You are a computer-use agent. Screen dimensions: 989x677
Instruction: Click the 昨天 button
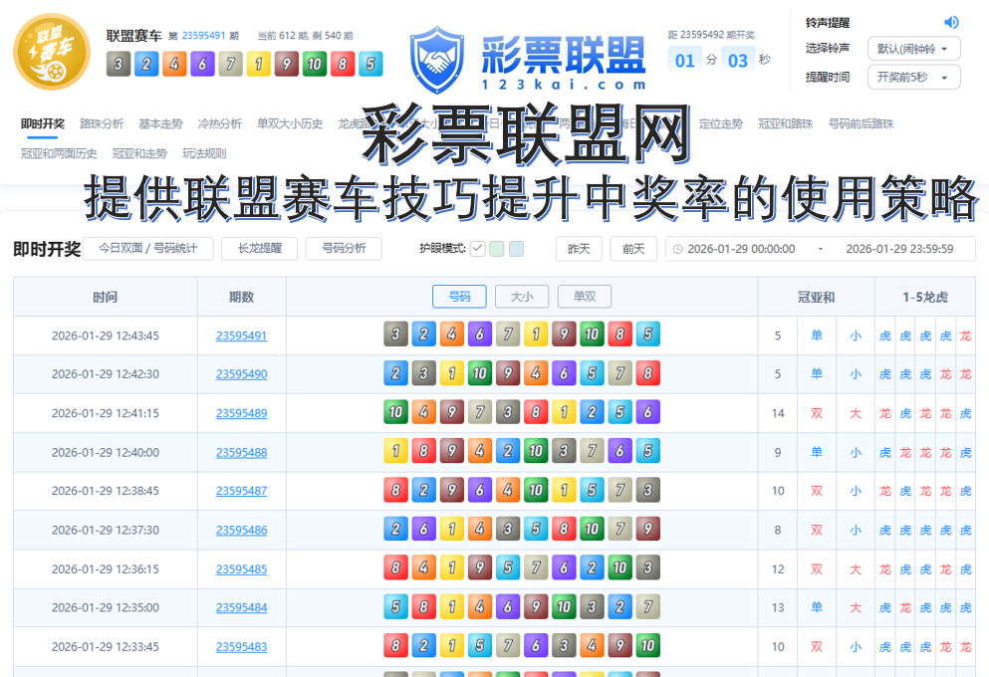tap(578, 249)
